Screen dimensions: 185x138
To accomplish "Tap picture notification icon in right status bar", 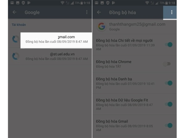I will [x=102, y=3].
